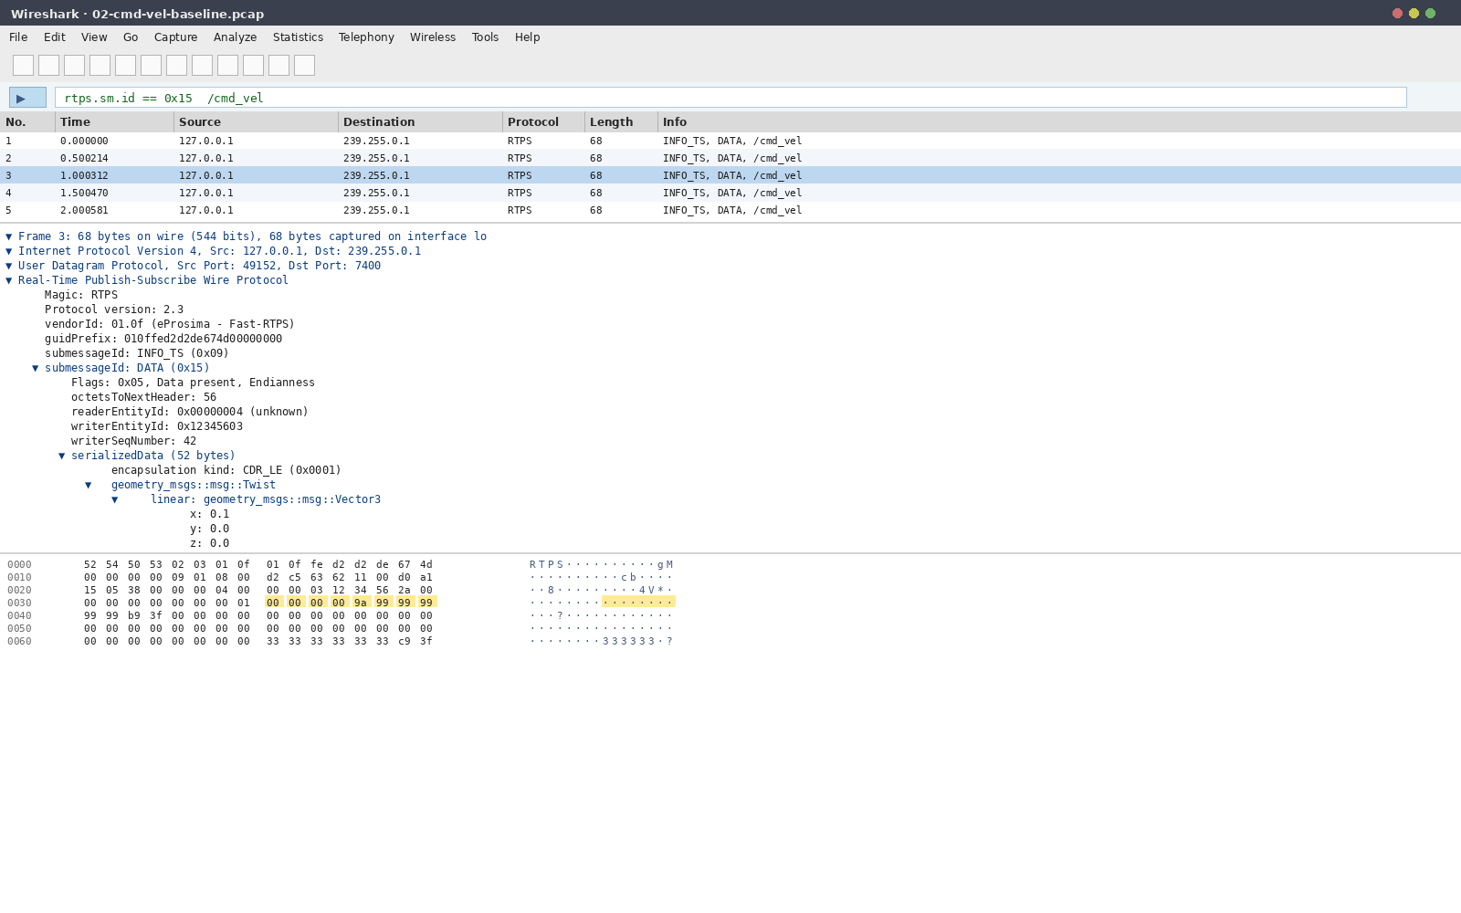Screen dimensions: 1461x913
Task: Select packet 5 at time 2.000581
Action: (x=730, y=210)
